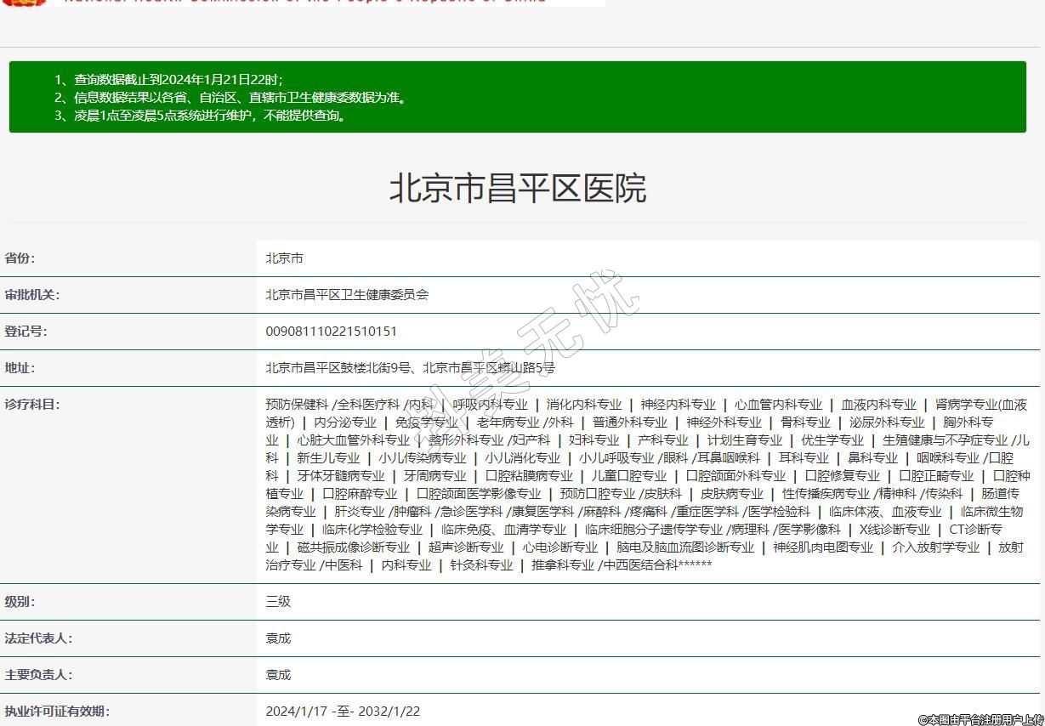The width and height of the screenshot is (1045, 726).
Task: Click 推拿科专业 in the departments list
Action: click(563, 565)
